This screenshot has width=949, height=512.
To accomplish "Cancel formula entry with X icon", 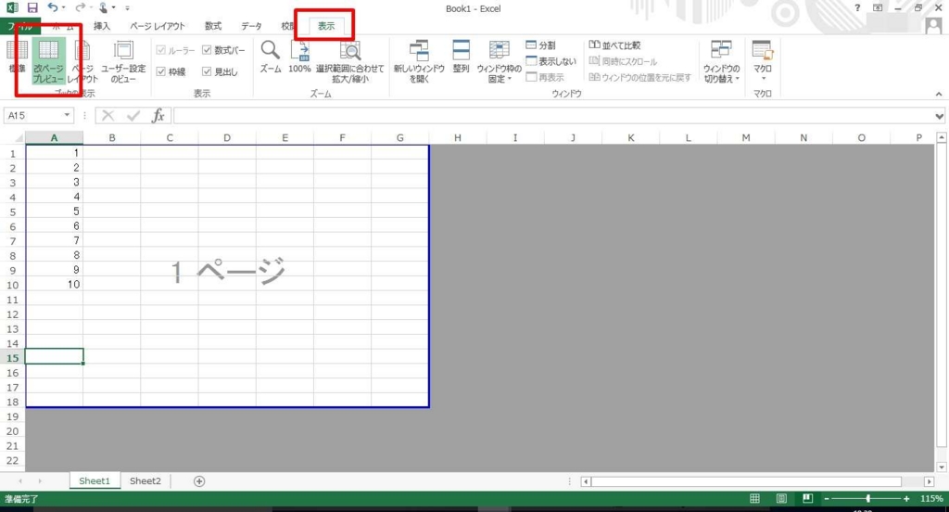I will [x=108, y=115].
